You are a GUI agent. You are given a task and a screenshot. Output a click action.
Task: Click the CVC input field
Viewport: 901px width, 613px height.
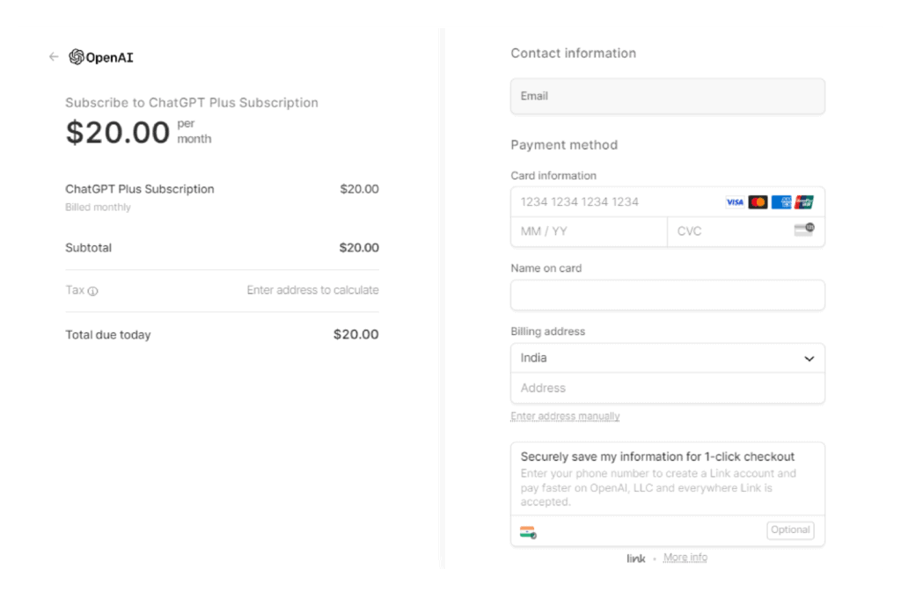click(729, 231)
